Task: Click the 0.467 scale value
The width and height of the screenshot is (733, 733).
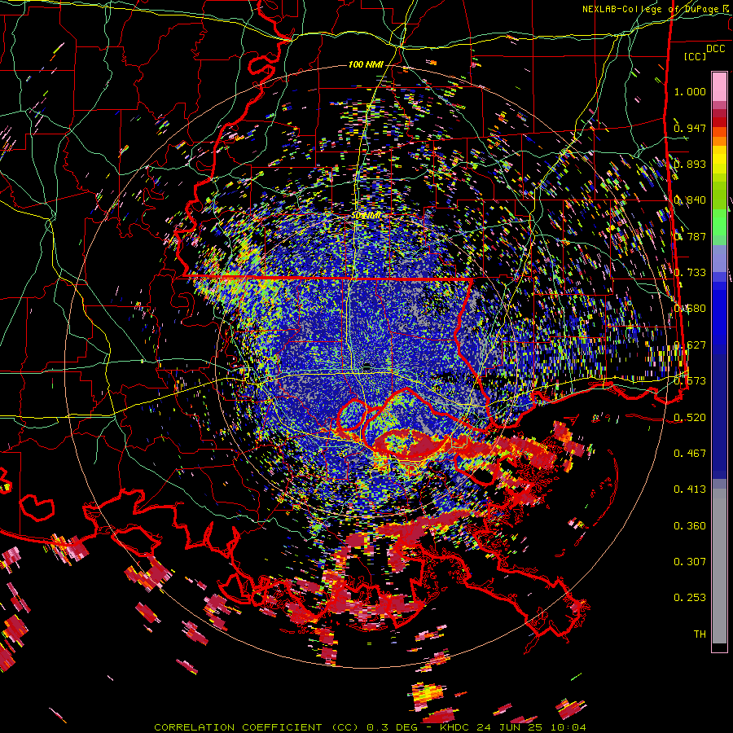Action: (690, 453)
